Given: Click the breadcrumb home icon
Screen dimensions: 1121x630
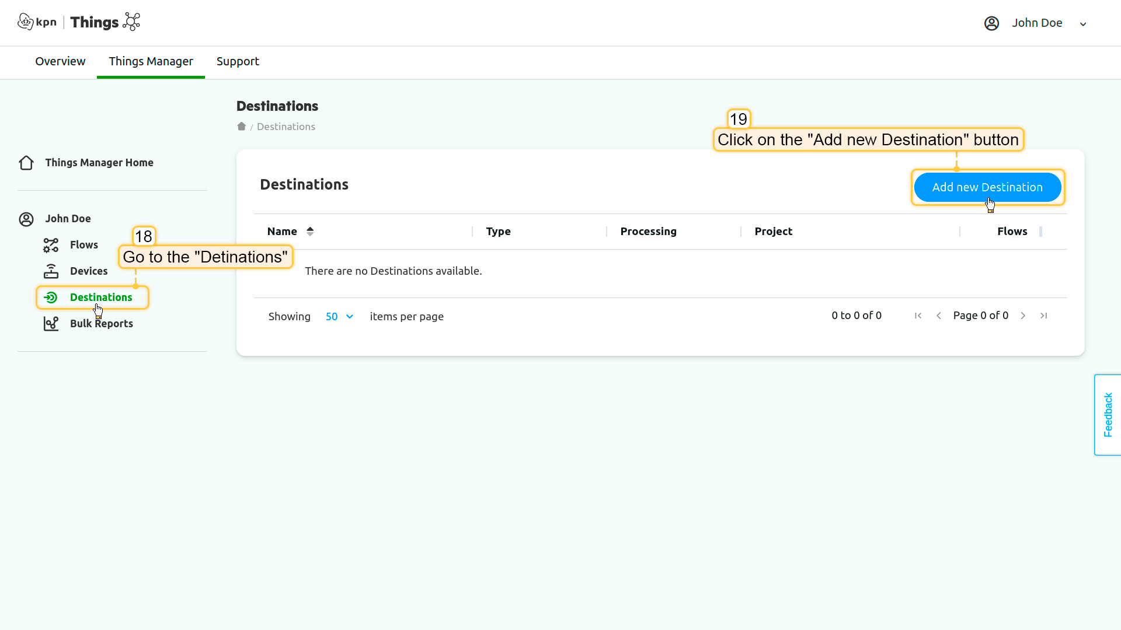Looking at the screenshot, I should pos(241,127).
